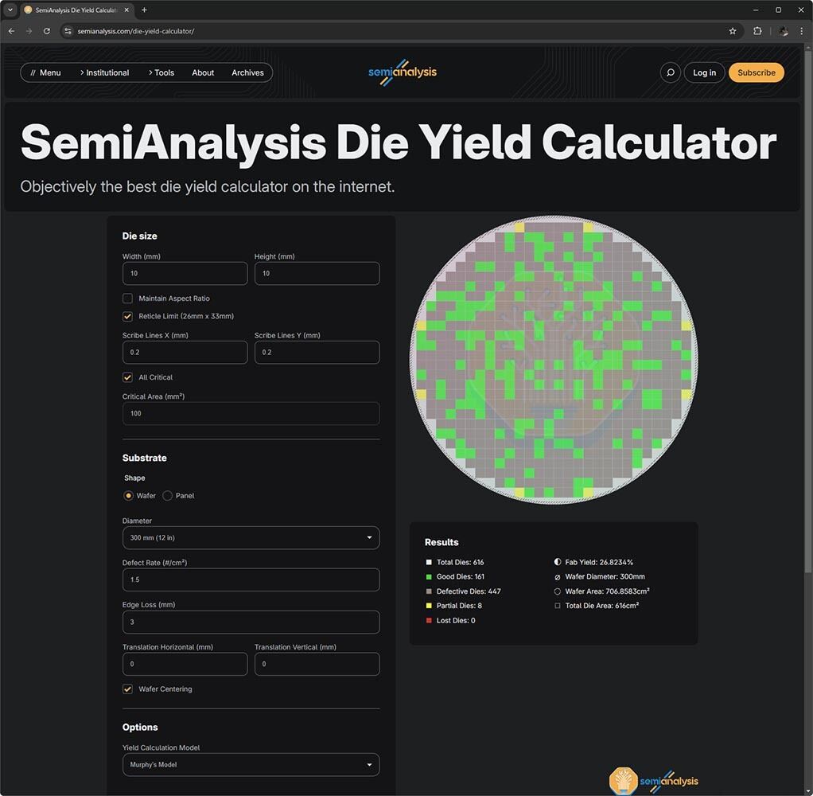813x796 pixels.
Task: Expand the Yield Calculation Model dropdown
Action: pos(251,765)
